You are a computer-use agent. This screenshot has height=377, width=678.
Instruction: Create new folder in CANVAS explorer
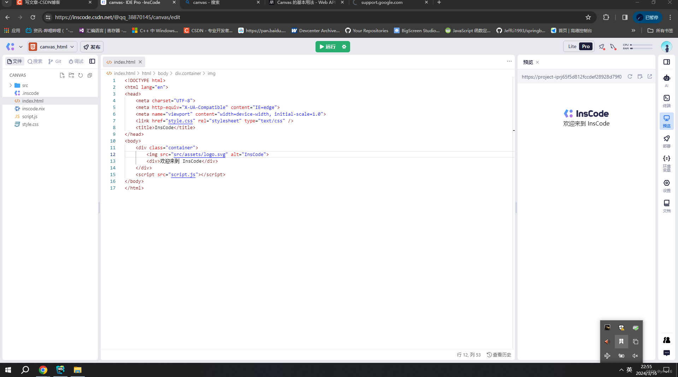[x=71, y=75]
